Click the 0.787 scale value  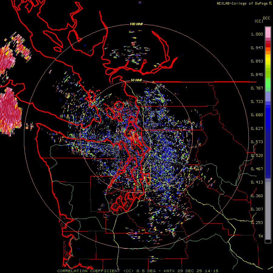[257, 88]
